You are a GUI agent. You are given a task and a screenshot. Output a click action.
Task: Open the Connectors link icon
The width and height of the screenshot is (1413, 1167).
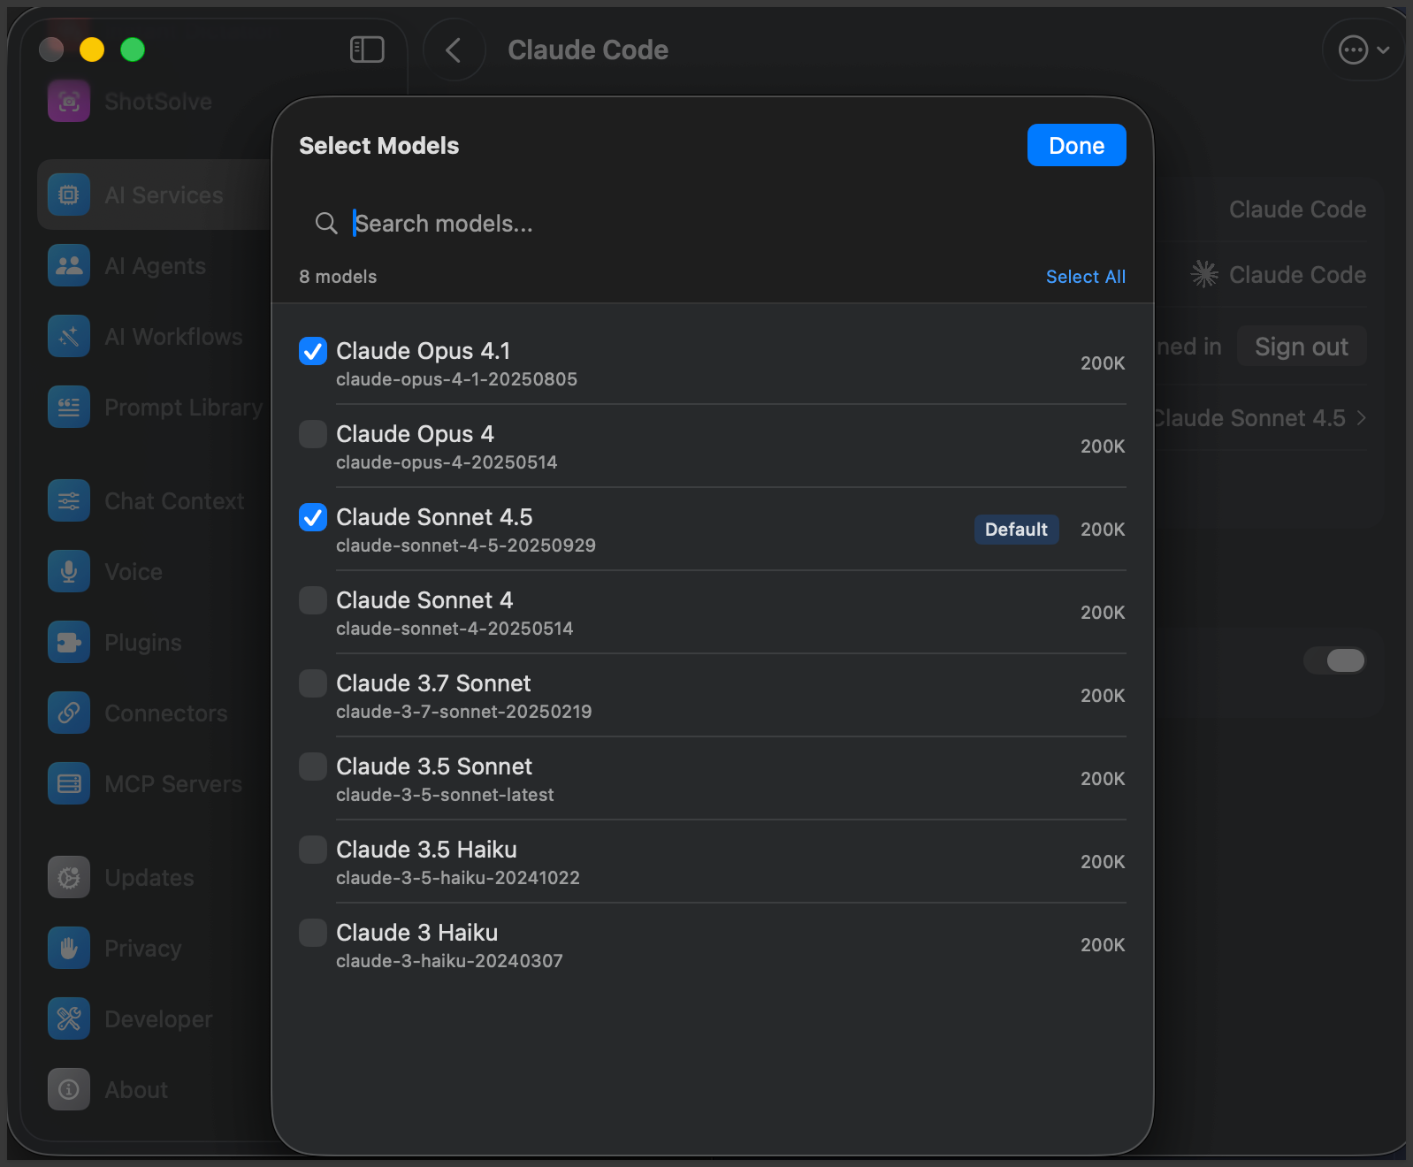pyautogui.click(x=69, y=713)
